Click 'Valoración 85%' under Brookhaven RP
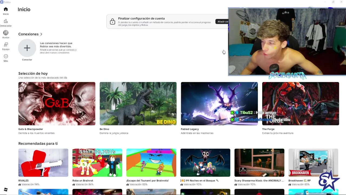The image size is (346, 195). [299, 184]
